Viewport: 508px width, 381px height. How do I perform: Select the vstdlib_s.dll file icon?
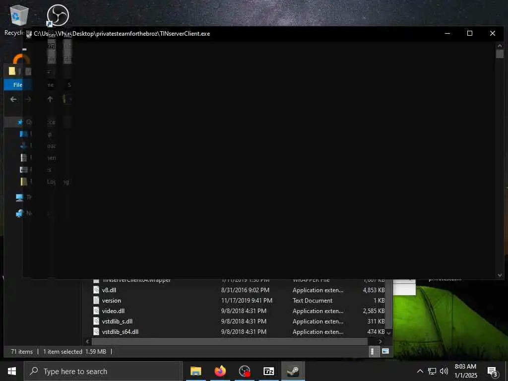click(x=96, y=321)
